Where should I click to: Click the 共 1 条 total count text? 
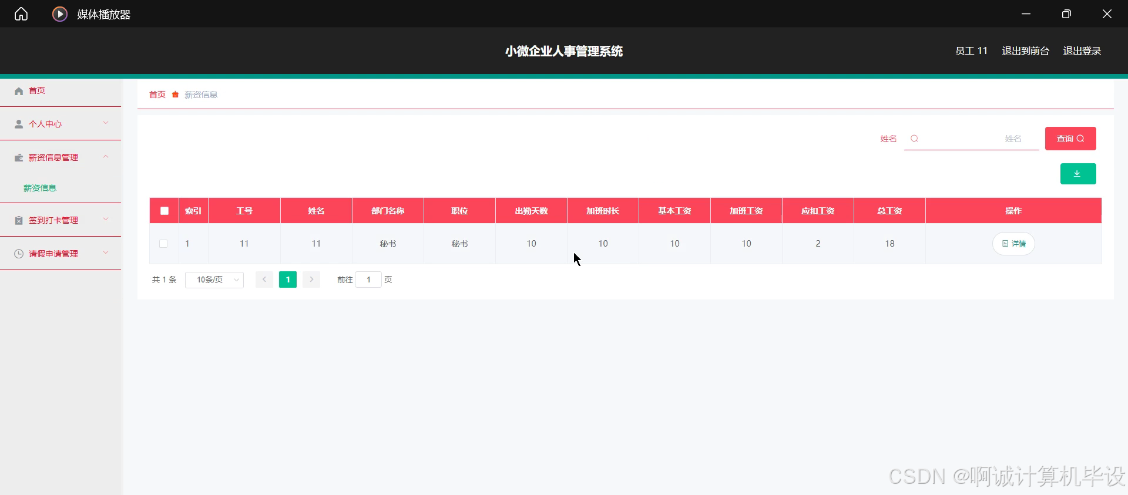coord(164,280)
